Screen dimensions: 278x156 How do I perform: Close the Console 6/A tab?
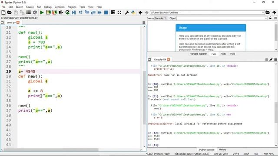(x=168, y=59)
